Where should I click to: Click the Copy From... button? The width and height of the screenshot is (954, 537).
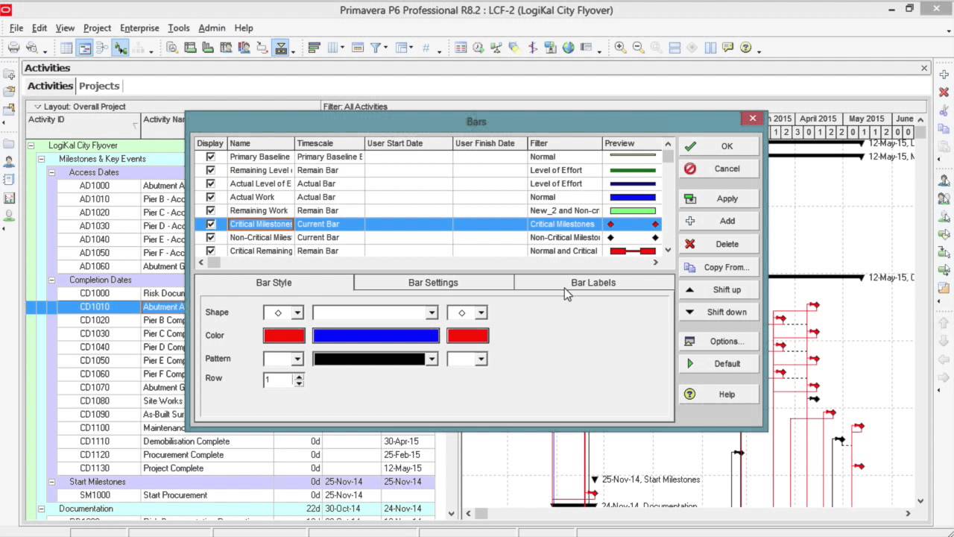tap(718, 267)
